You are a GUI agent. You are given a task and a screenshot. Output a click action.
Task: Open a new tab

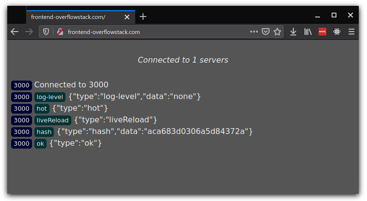coord(143,17)
